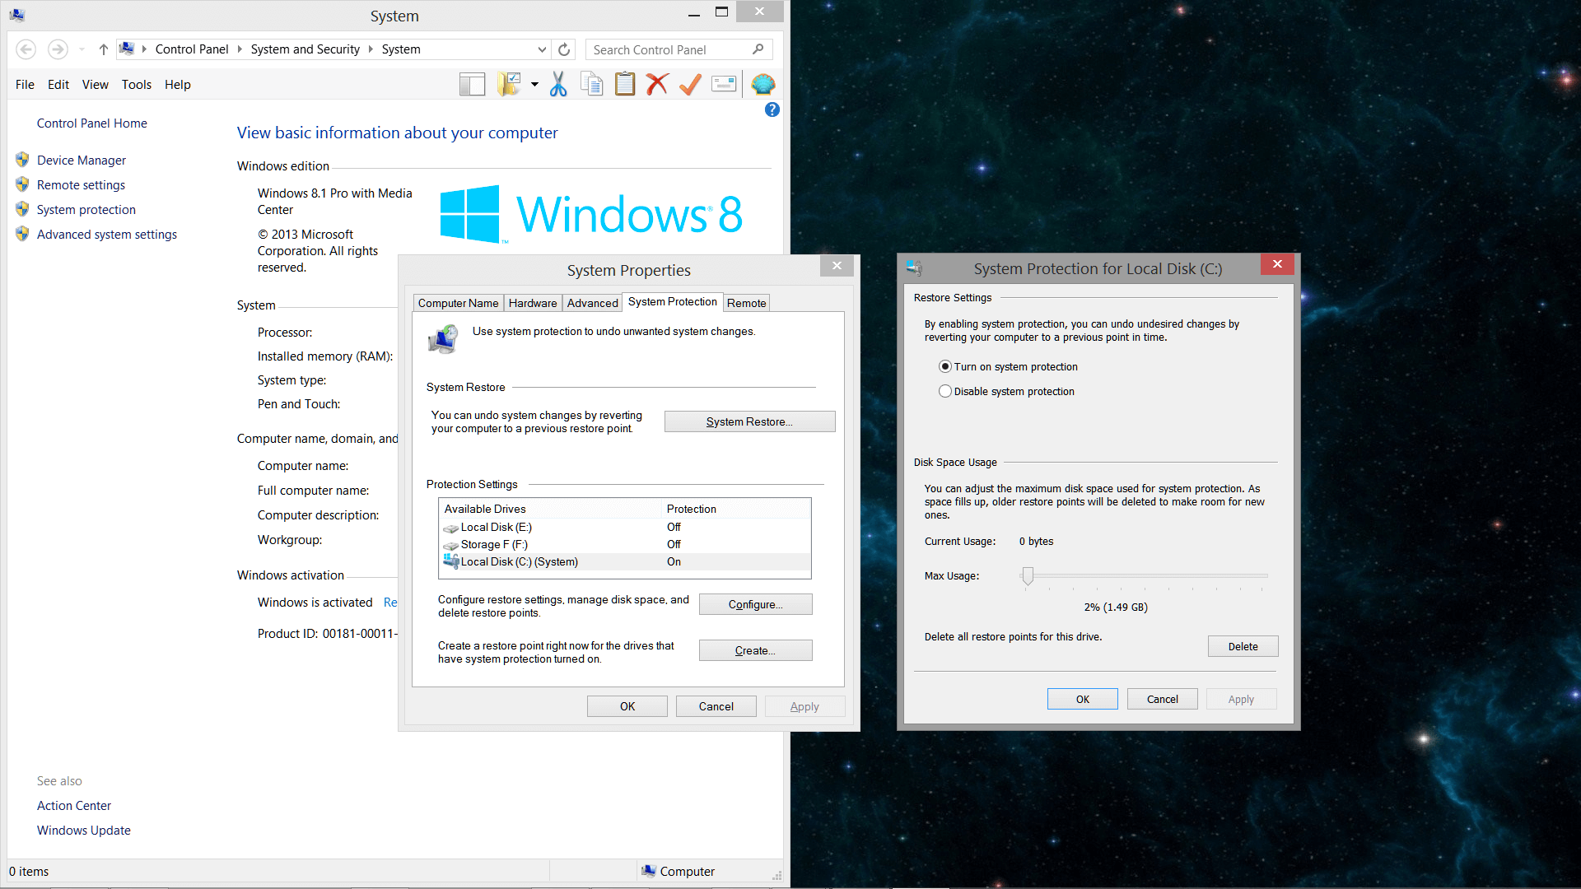Open the Tools menu
The height and width of the screenshot is (889, 1581).
point(136,84)
